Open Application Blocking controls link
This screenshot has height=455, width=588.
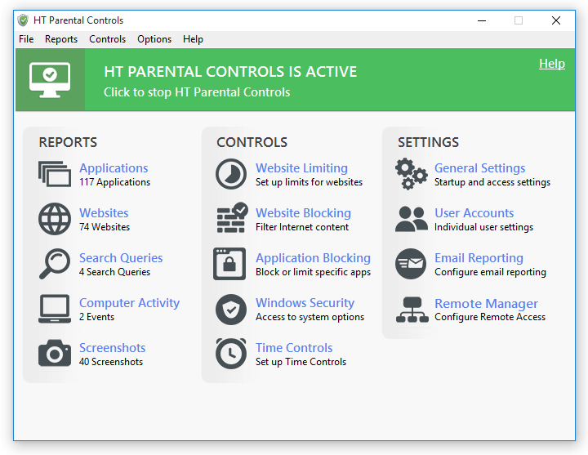313,258
